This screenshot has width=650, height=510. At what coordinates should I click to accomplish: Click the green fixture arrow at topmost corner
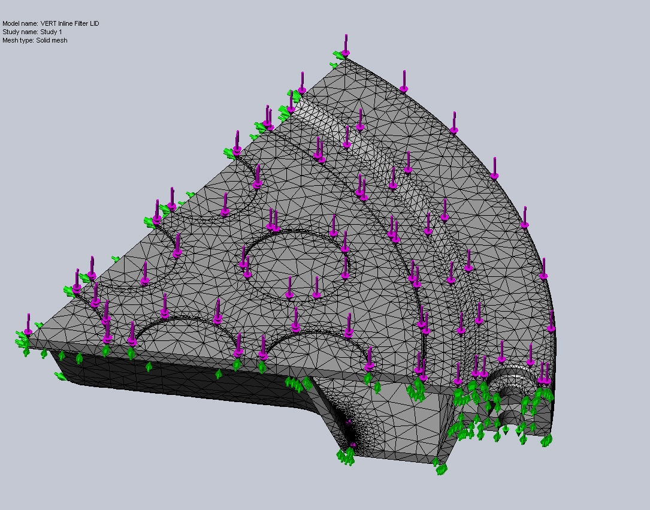(339, 56)
